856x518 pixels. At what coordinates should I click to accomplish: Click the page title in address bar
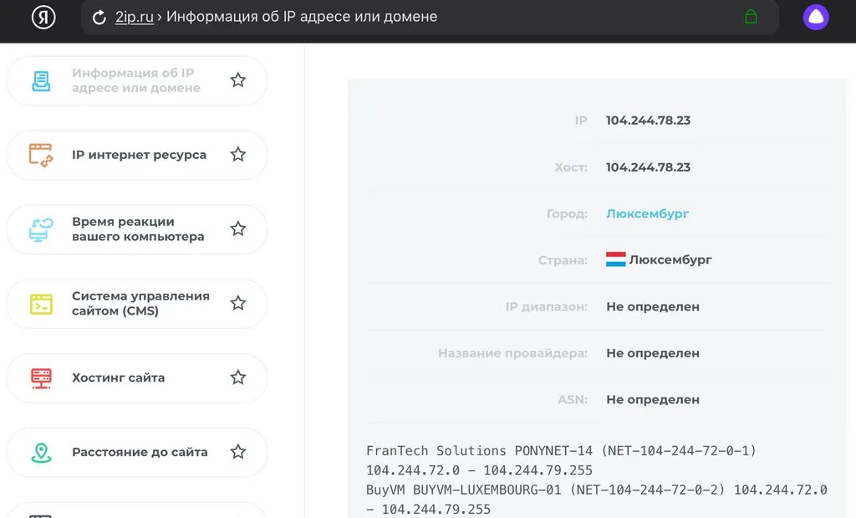(x=301, y=17)
